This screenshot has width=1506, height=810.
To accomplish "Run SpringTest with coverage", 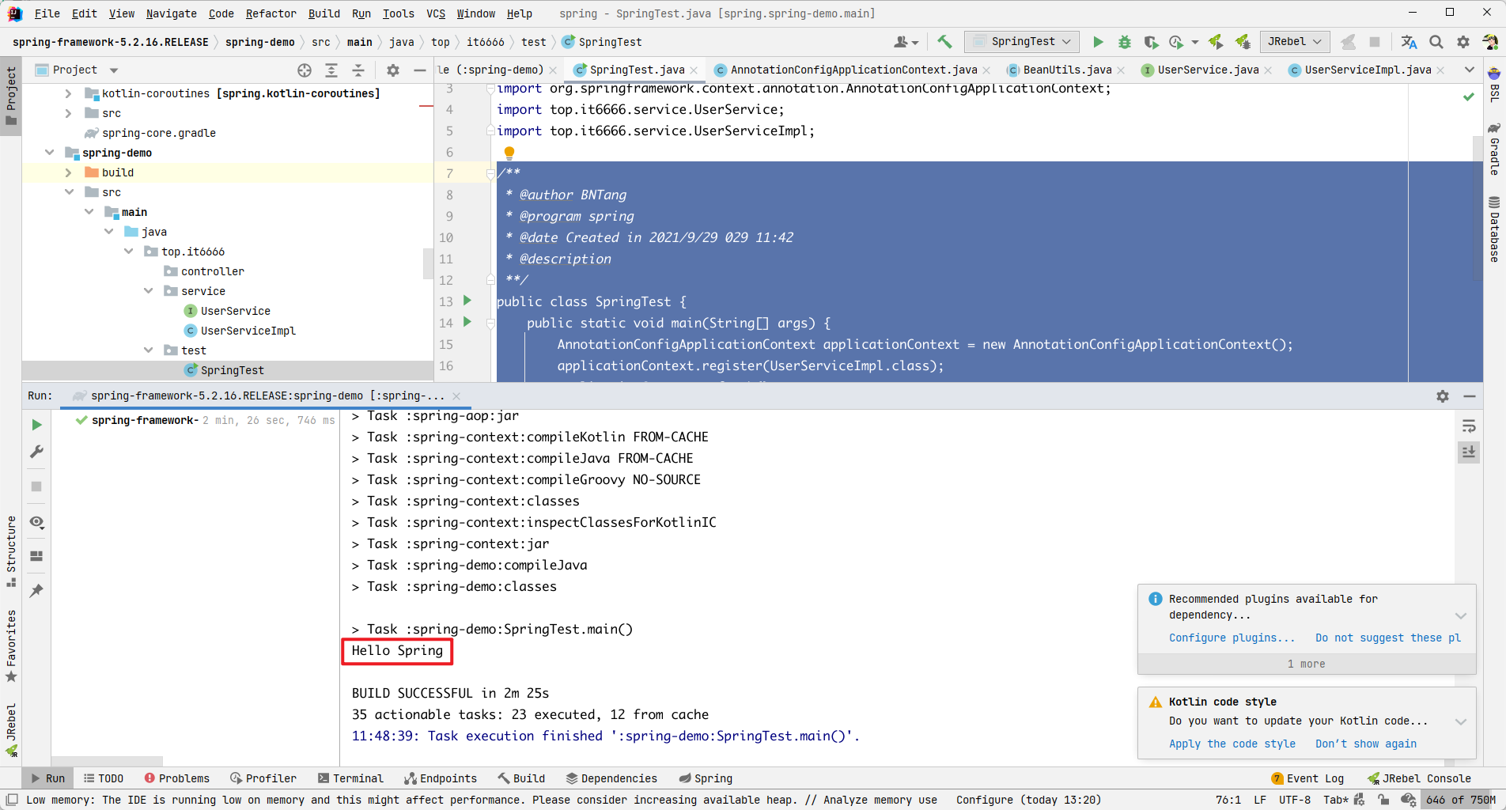I will click(x=1151, y=42).
